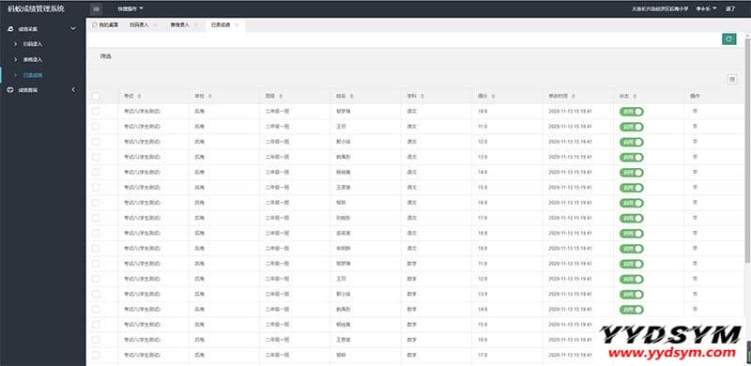Delete the 数学 row scoring 12.0
The height and width of the screenshot is (366, 751).
[x=695, y=279]
